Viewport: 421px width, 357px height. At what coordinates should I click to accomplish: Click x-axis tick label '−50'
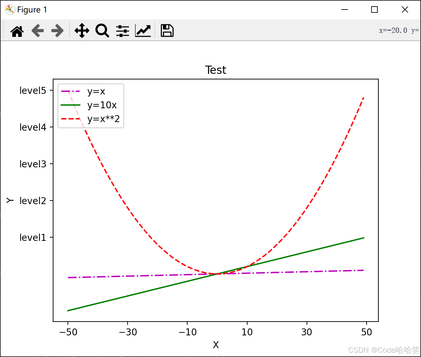tap(68, 332)
